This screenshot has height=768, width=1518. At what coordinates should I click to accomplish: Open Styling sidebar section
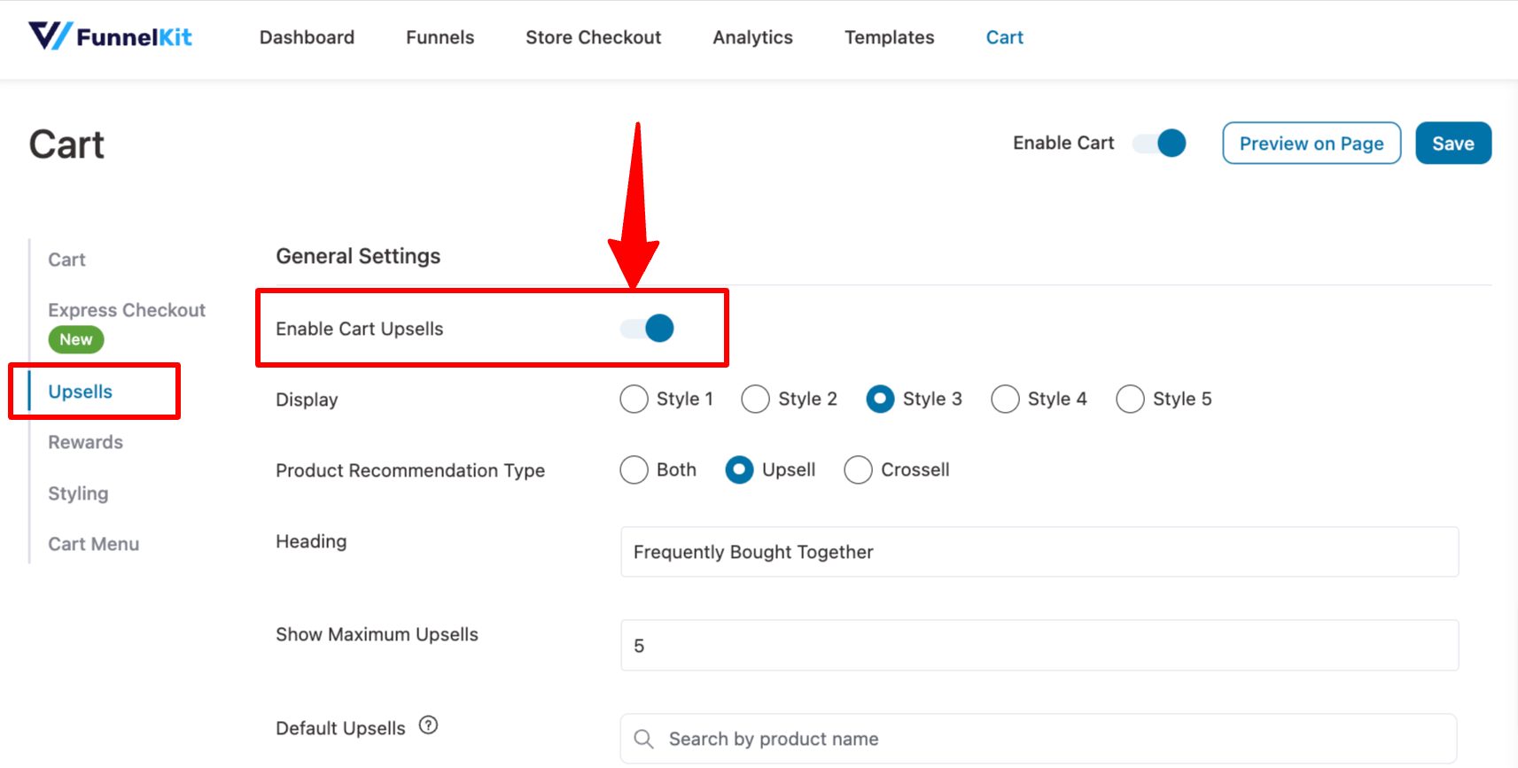(78, 493)
